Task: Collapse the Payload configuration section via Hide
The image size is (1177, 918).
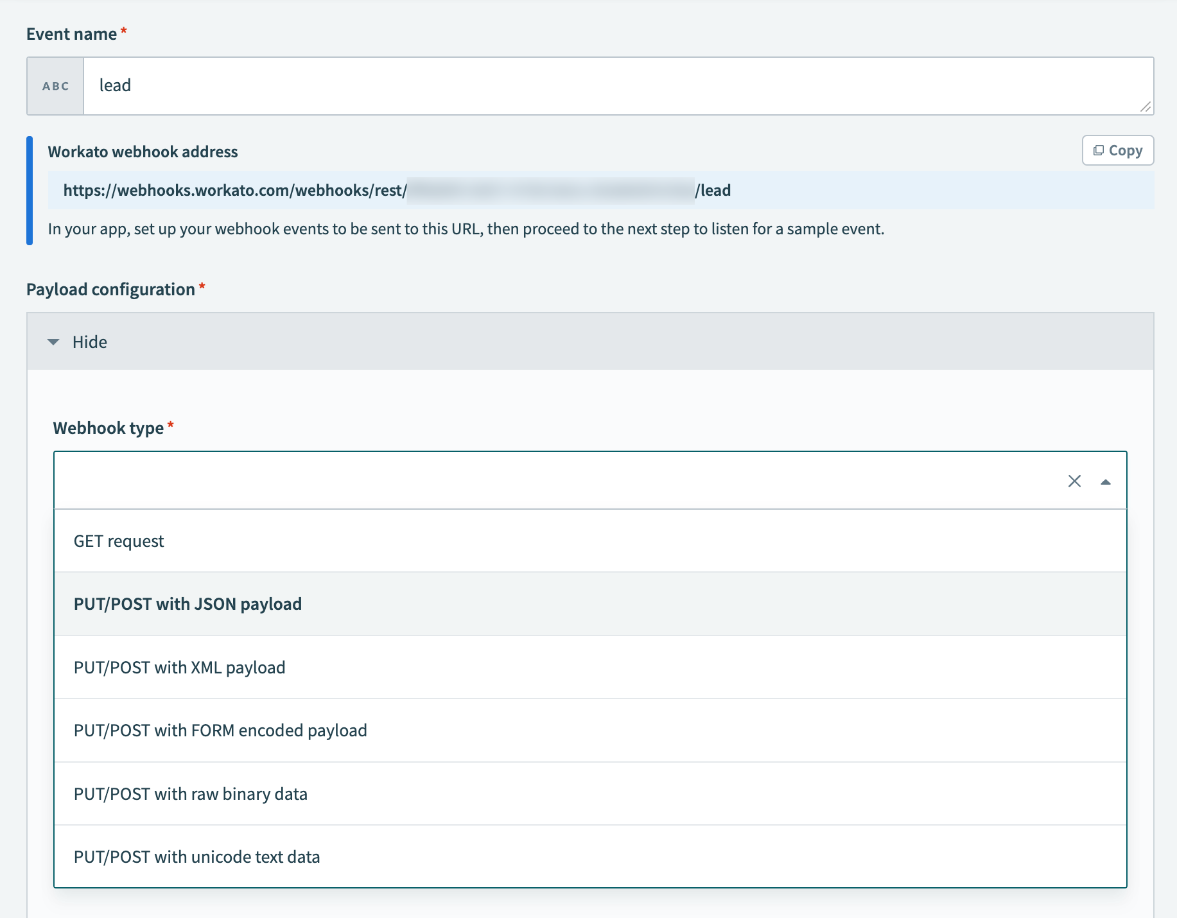Action: [x=90, y=342]
